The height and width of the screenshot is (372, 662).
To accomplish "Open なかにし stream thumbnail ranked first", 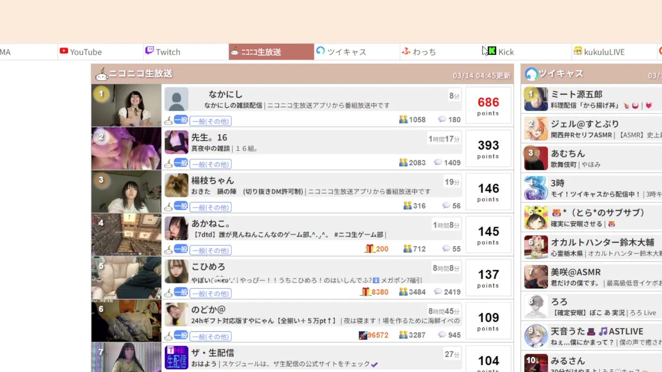I will coord(126,105).
